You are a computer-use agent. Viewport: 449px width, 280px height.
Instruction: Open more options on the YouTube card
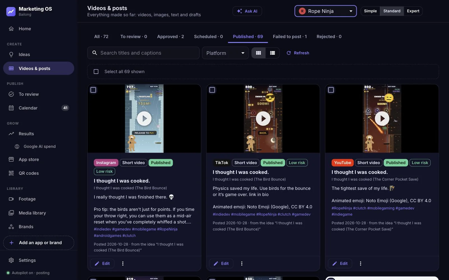(361, 263)
